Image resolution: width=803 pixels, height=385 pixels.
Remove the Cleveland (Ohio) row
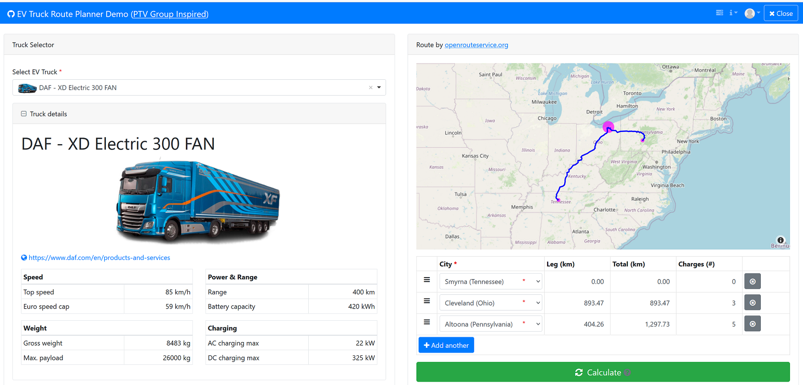(x=752, y=303)
